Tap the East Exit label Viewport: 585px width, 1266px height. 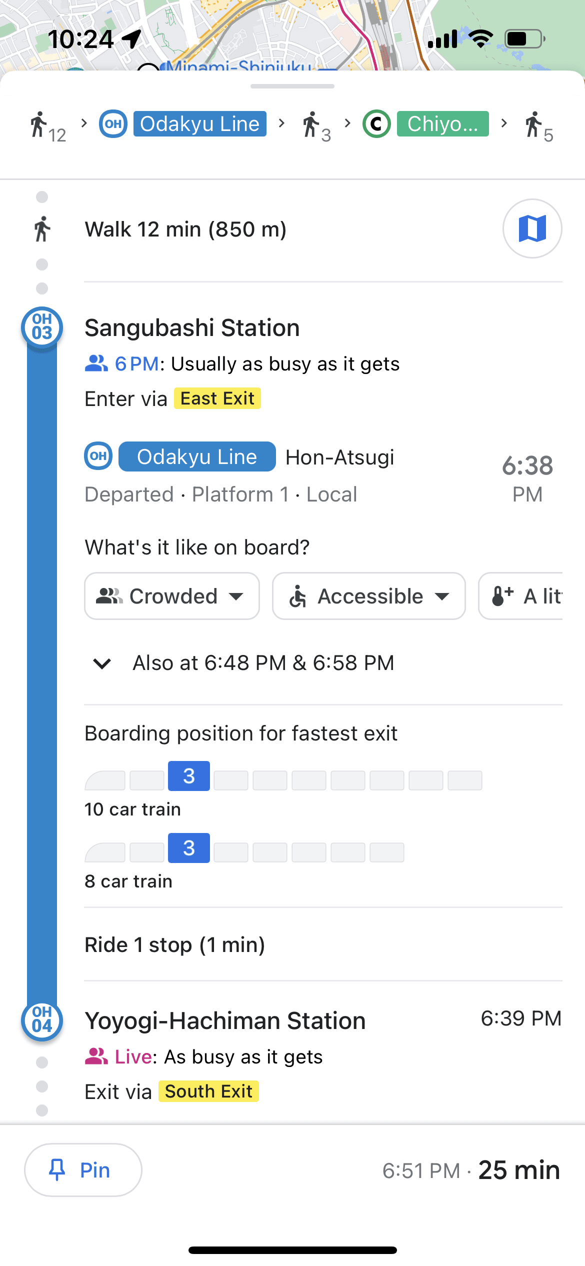(x=217, y=398)
